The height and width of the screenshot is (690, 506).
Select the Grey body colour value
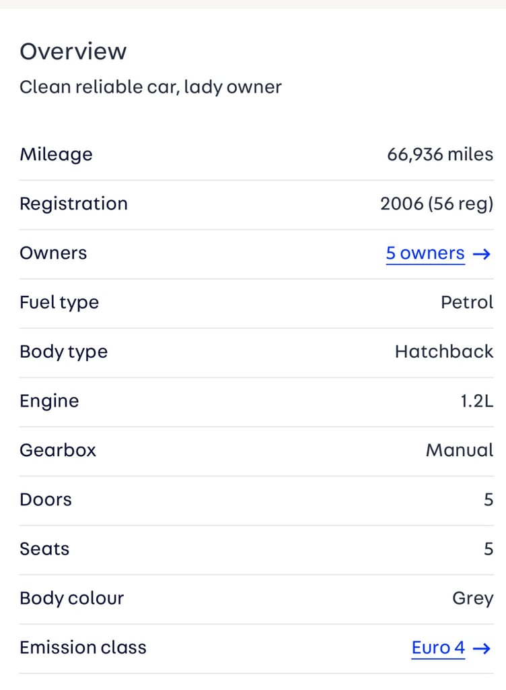(473, 598)
